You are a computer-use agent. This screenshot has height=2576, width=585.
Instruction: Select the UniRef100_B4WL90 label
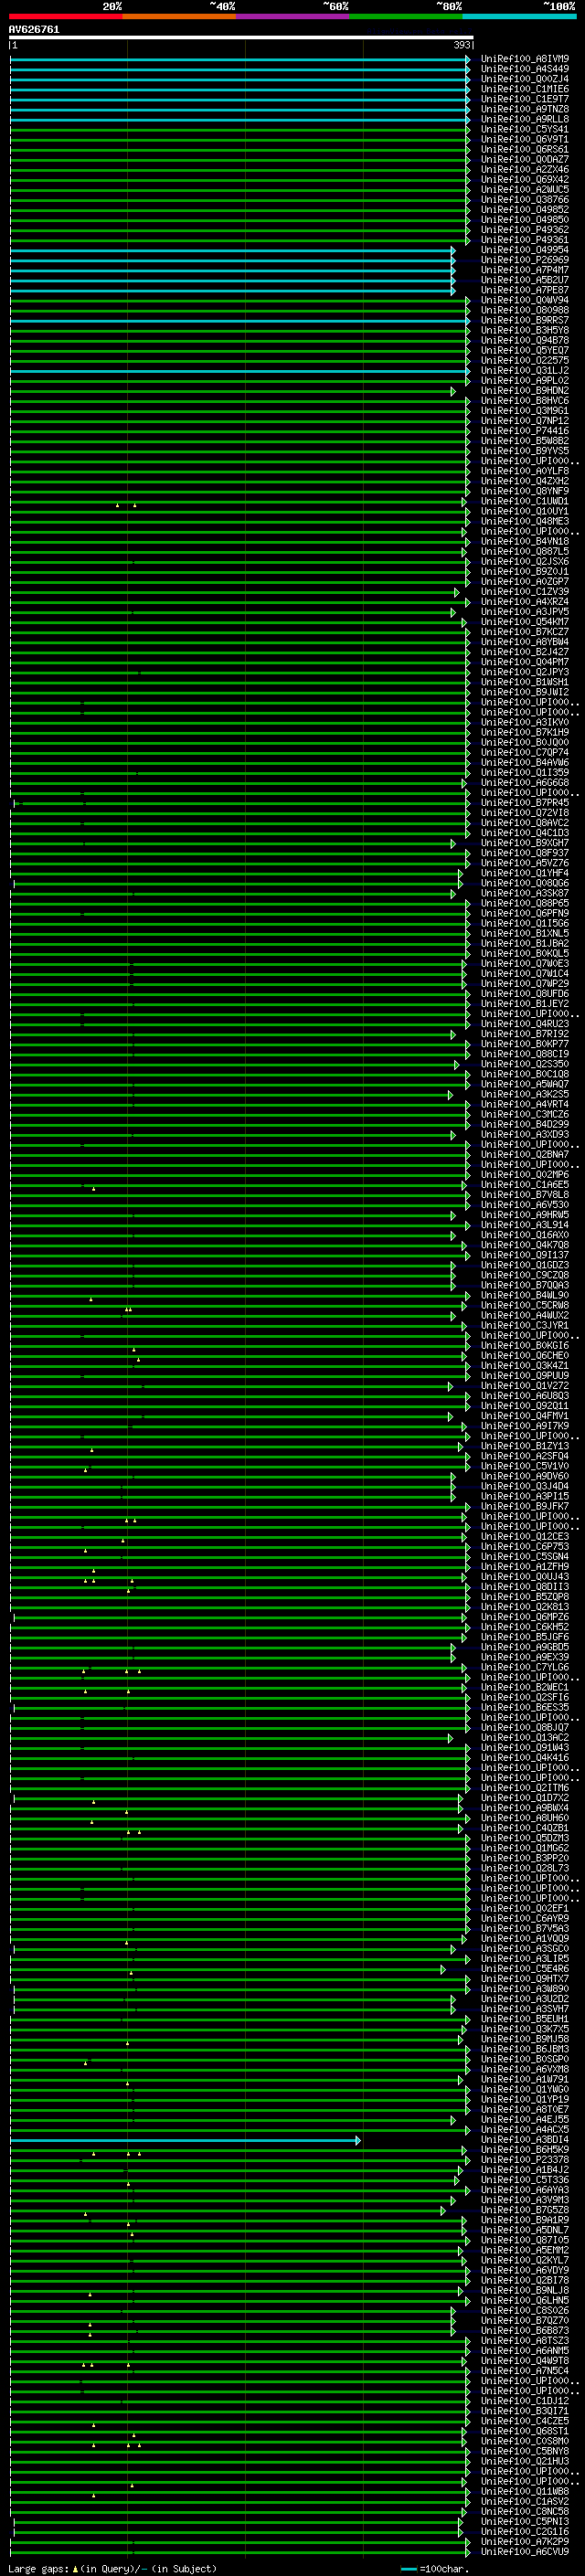pyautogui.click(x=525, y=1295)
